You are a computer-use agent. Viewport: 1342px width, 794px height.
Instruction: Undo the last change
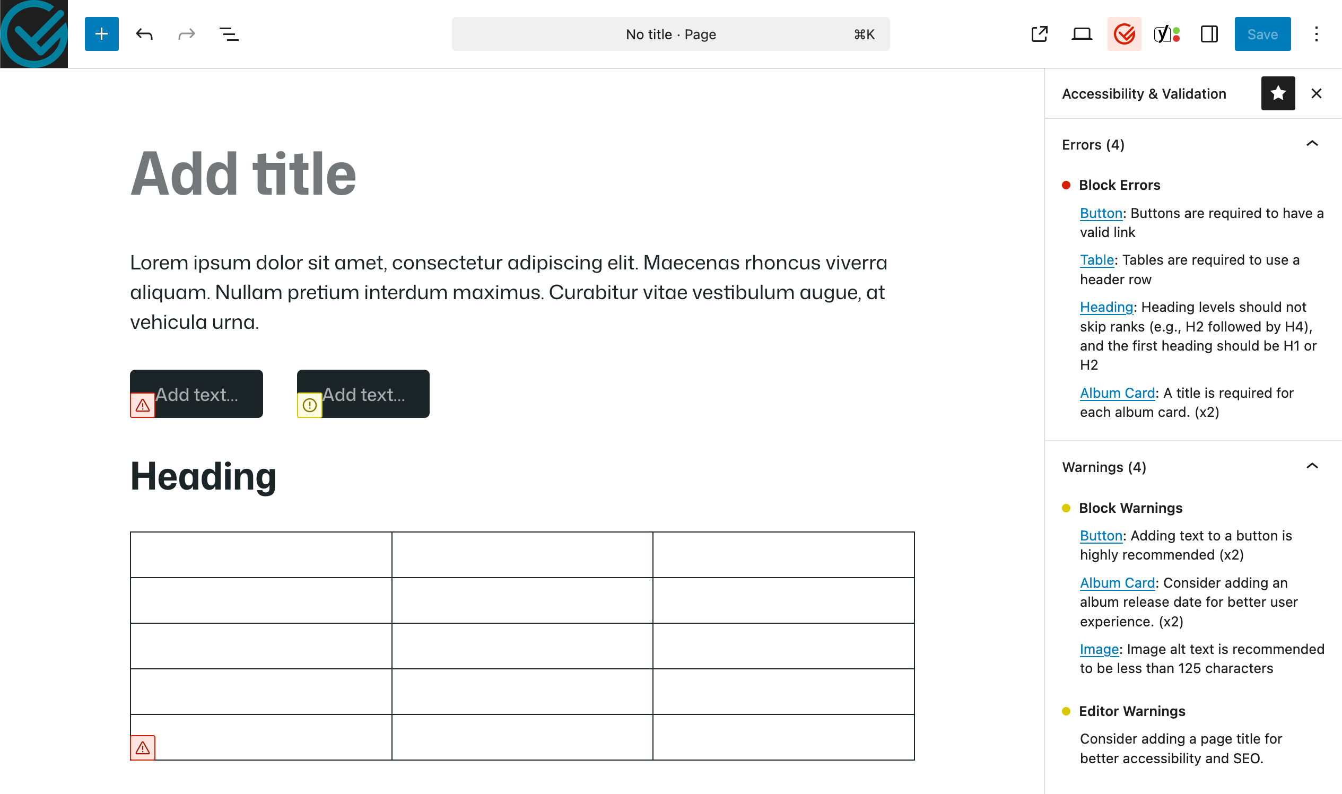(143, 34)
